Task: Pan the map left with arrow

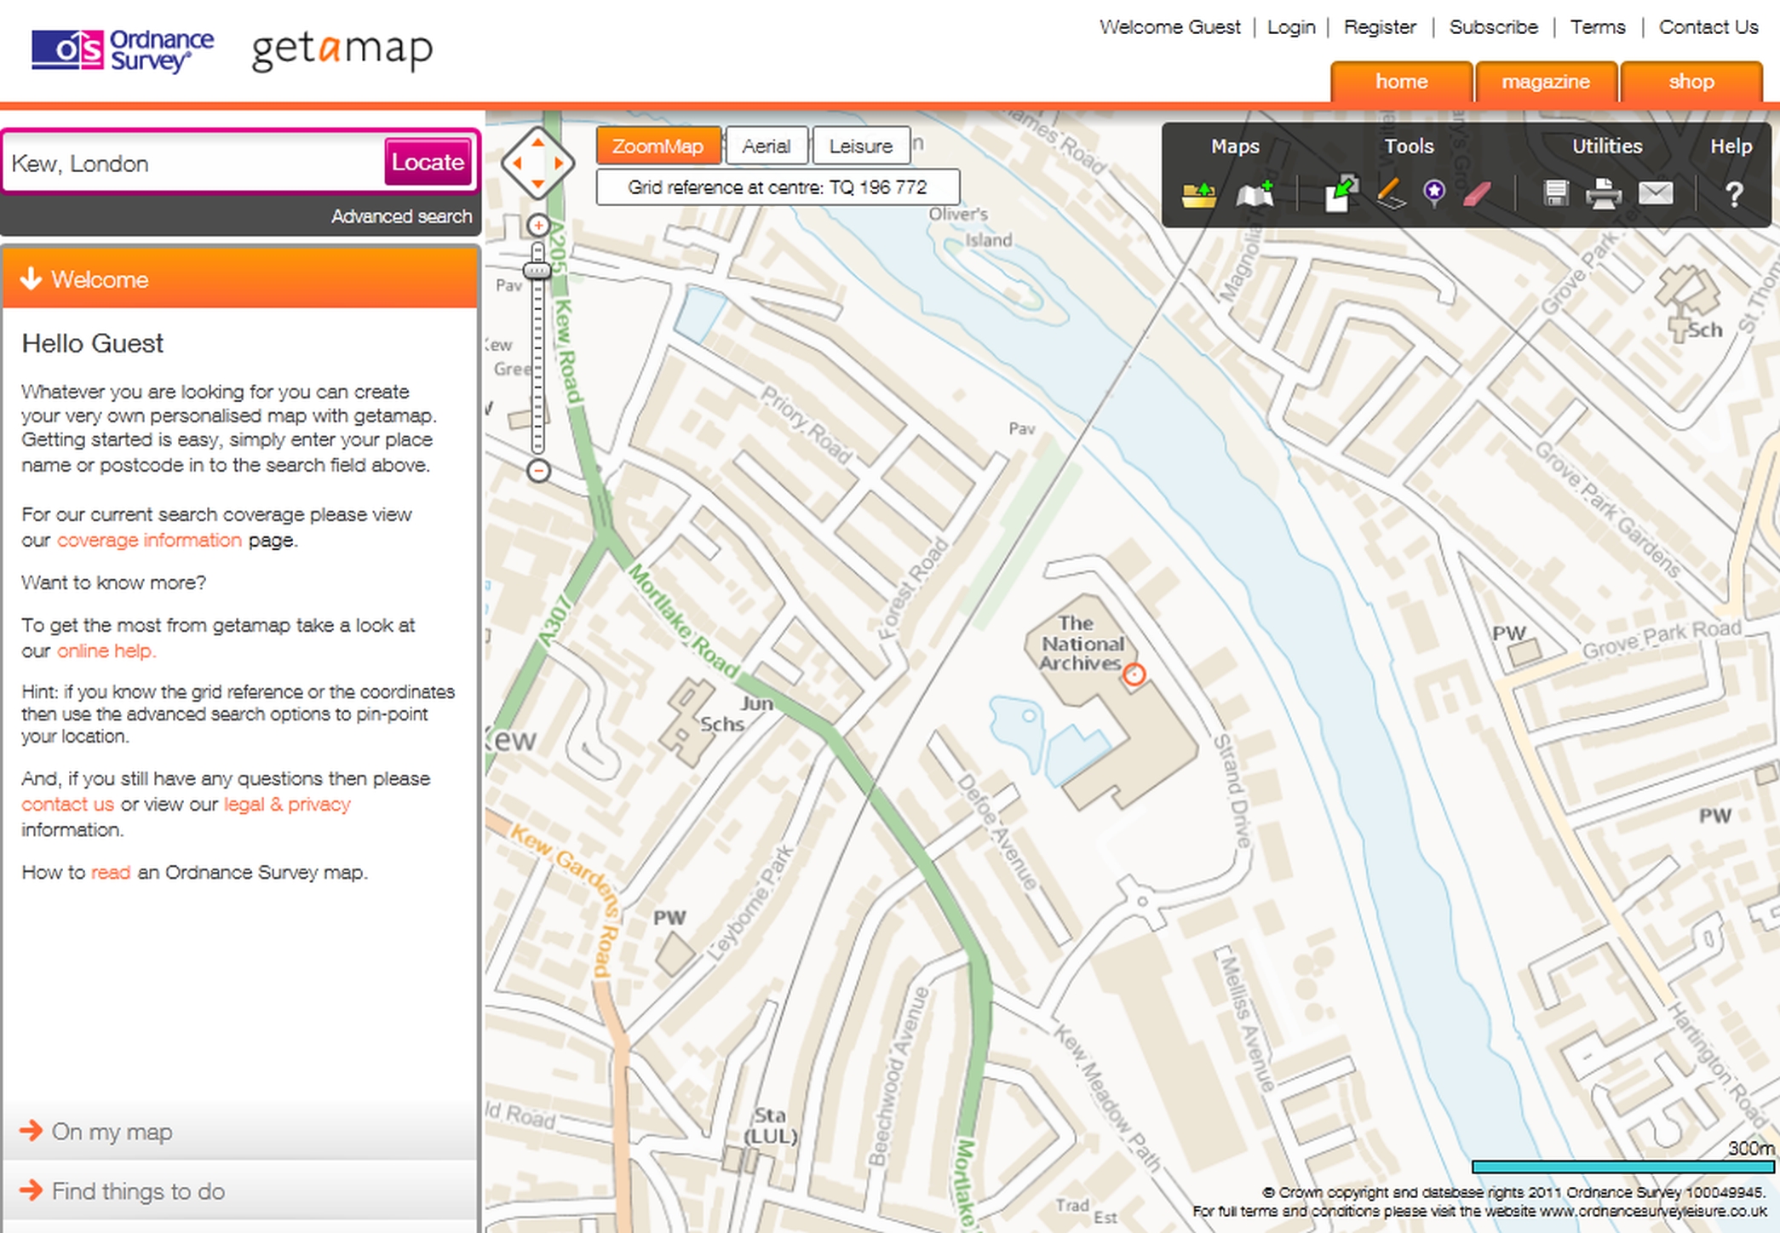Action: (x=517, y=163)
